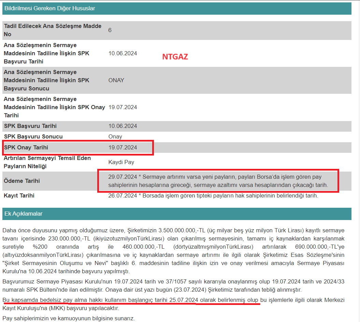Screen dimensions: 360x322
Task: Click the 'SPK Onay Tarihi' row label
Action: coord(26,147)
